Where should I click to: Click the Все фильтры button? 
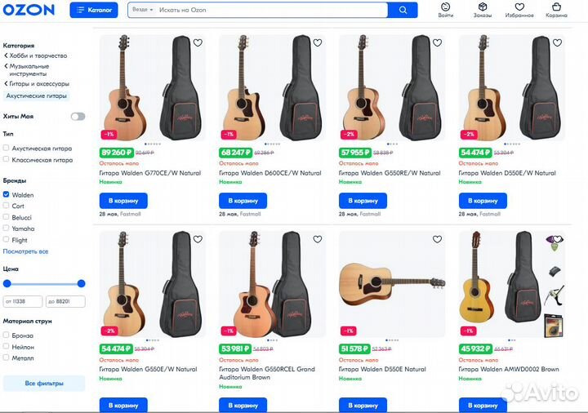44,383
